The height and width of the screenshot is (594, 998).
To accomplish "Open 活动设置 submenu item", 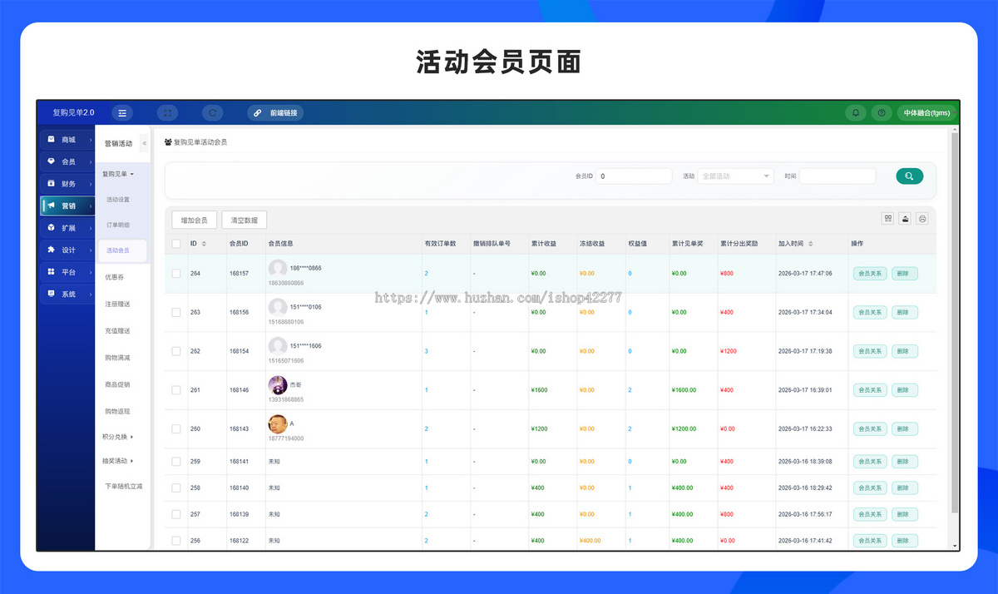I will (x=118, y=200).
